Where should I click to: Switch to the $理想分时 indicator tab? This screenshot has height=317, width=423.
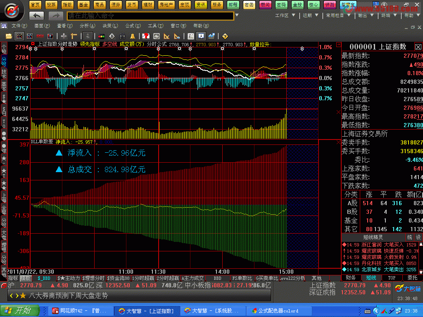[93, 278]
